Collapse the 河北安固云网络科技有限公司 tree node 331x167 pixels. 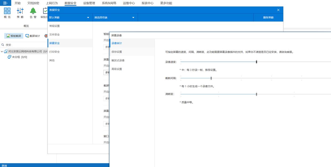[2, 51]
